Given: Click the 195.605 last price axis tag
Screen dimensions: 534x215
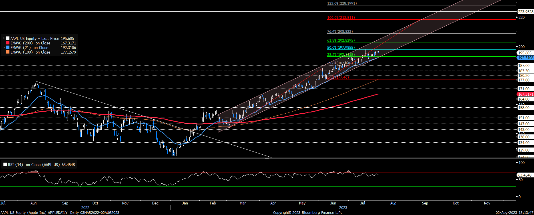Looking at the screenshot, I should (525, 53).
